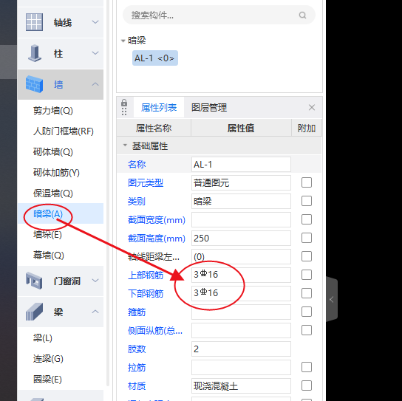Expand the 门窗洞 category chevron
402x401 pixels.
click(x=95, y=281)
